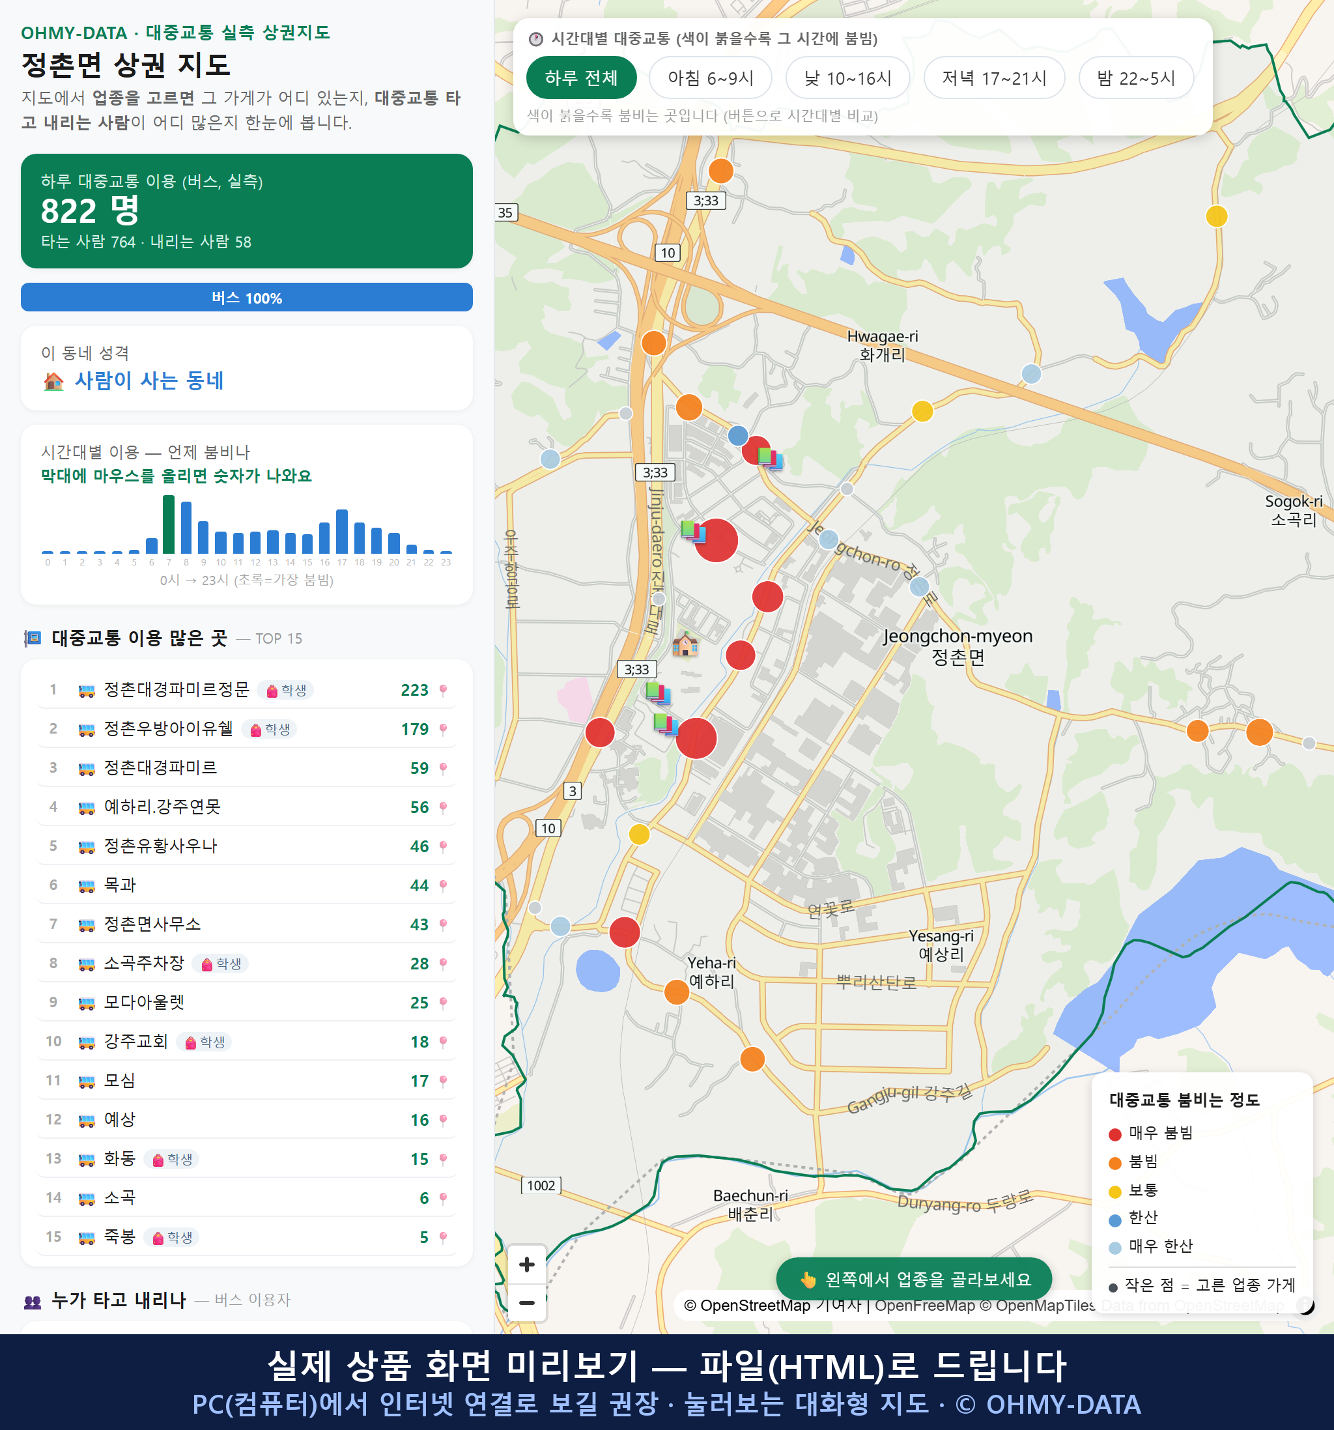Click bus icon of 모심 row
Screen dimensions: 1334x1430
point(86,1080)
